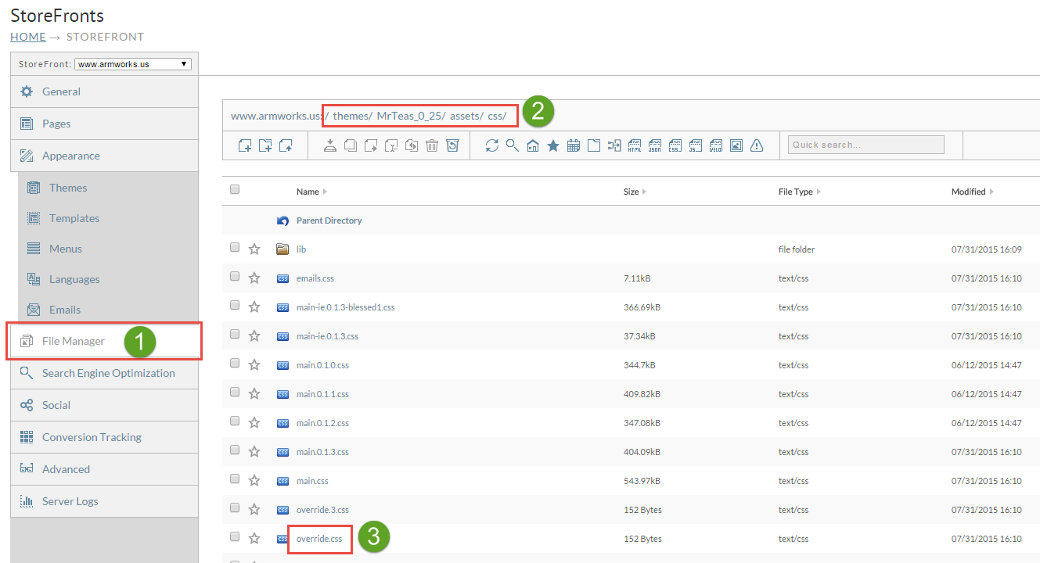The image size is (1040, 563).
Task: Filter by CSS file type icon
Action: pyautogui.click(x=675, y=145)
